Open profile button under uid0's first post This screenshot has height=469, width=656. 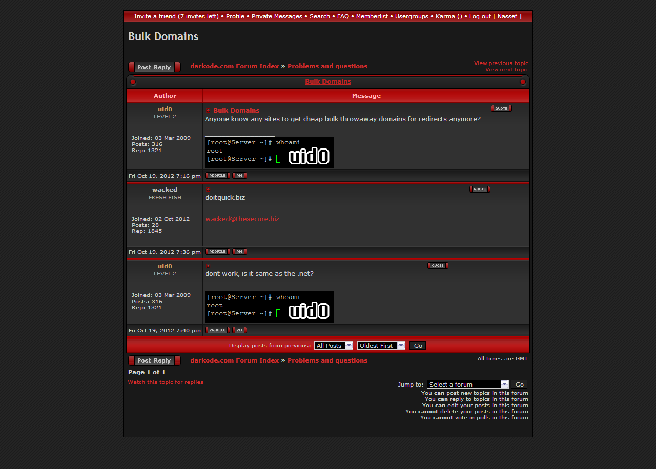(217, 176)
